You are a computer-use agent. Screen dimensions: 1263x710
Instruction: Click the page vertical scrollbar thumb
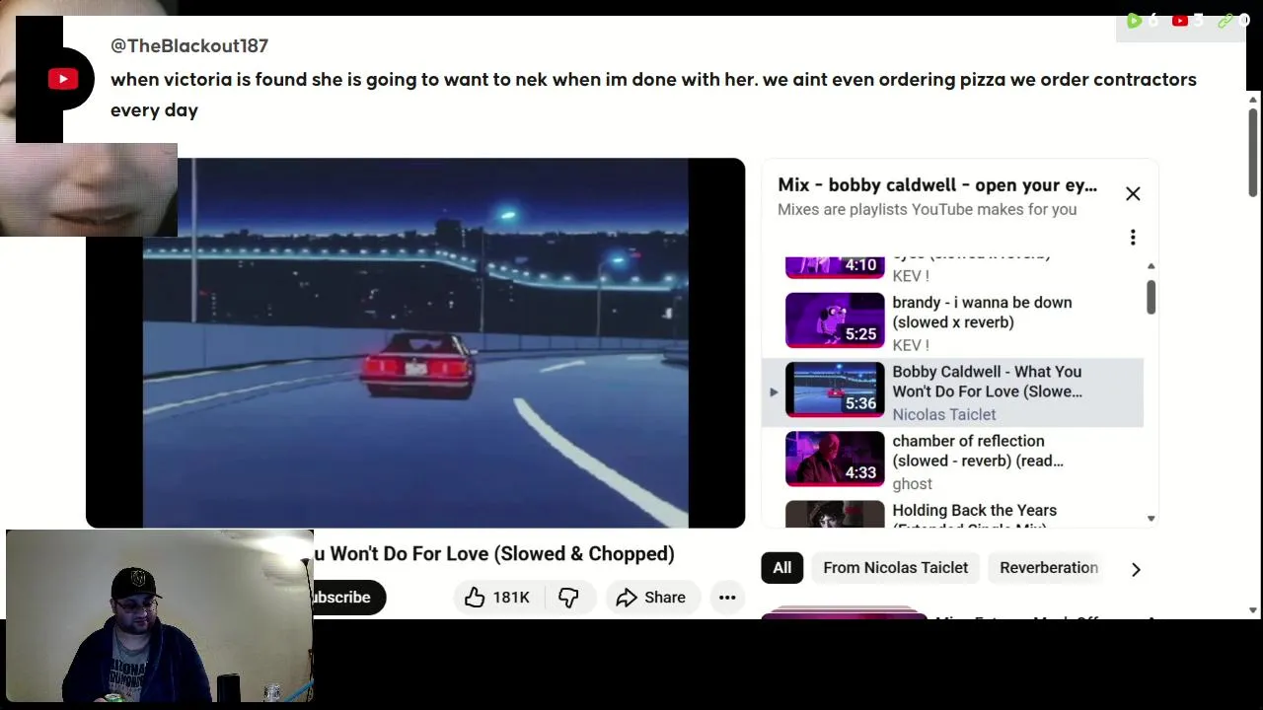pyautogui.click(x=1253, y=152)
